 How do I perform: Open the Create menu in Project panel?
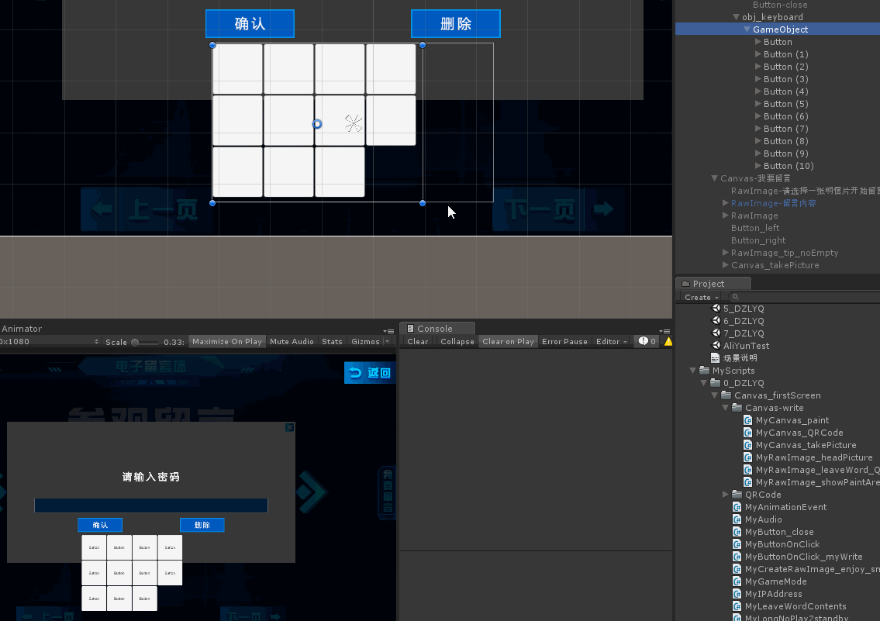click(x=697, y=297)
